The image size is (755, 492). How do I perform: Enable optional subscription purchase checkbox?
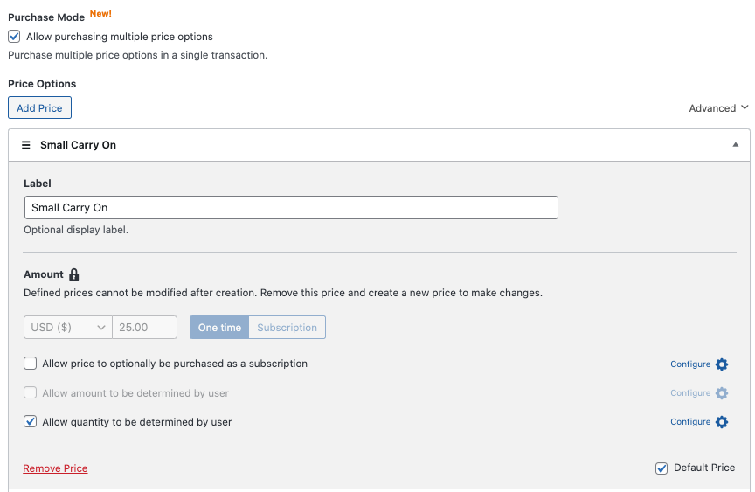31,364
